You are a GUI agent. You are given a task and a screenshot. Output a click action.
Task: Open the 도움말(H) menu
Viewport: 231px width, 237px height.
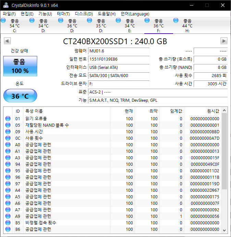pos(107,14)
